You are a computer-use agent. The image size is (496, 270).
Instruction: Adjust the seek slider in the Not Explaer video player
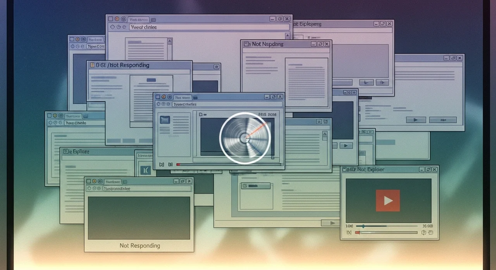387,226
